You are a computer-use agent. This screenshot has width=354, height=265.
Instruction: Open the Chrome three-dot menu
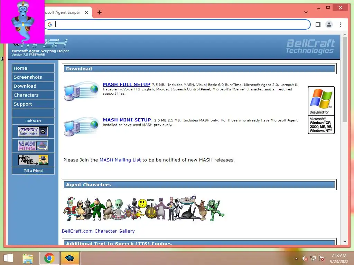[340, 24]
